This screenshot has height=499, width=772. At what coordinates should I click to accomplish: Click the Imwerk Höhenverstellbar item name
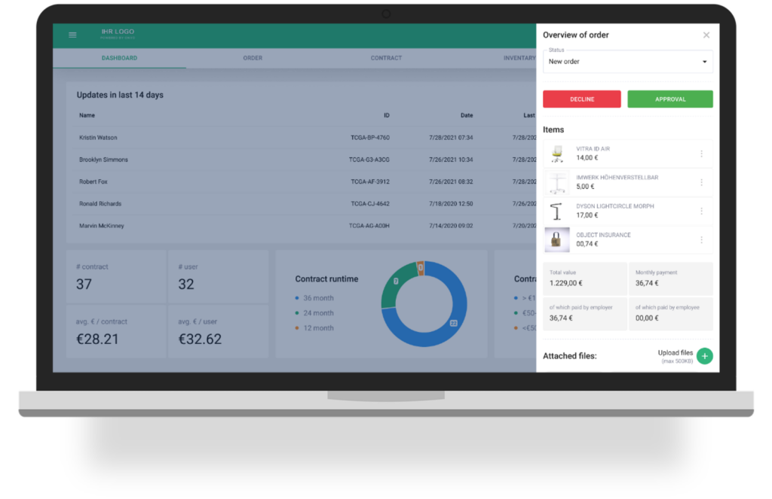[617, 178]
